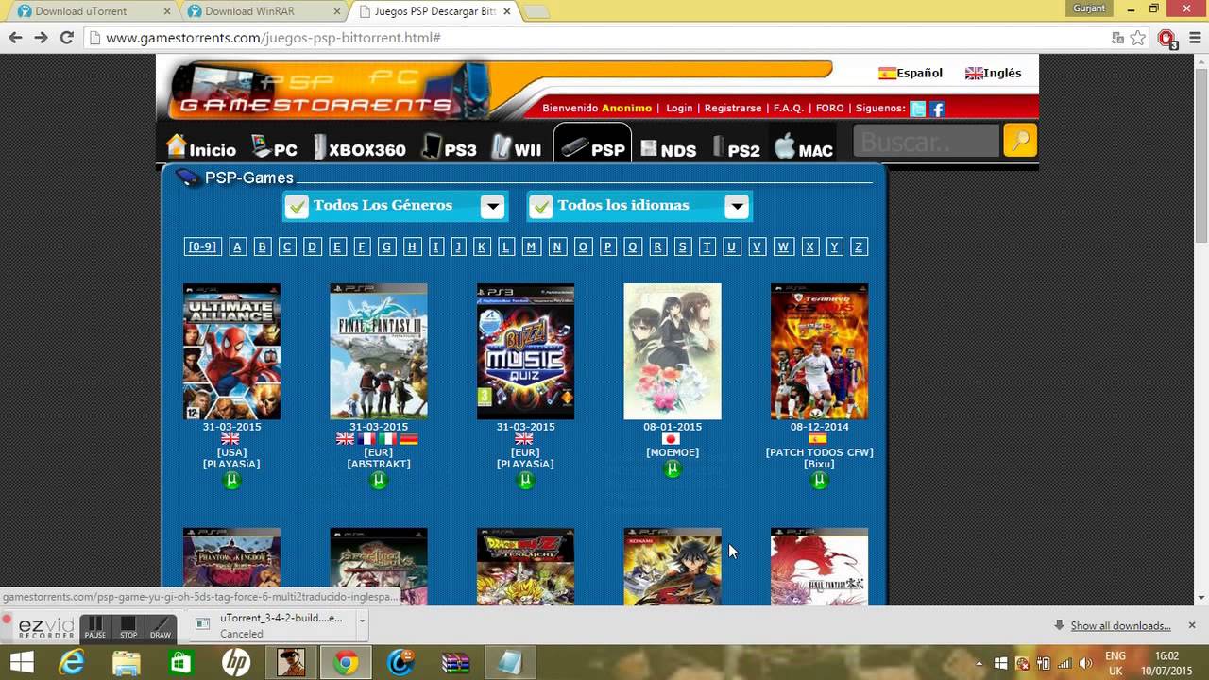Click the translate page icon
The width and height of the screenshot is (1209, 680).
[x=1118, y=38]
